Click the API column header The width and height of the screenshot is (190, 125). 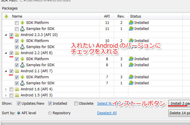[107, 16]
